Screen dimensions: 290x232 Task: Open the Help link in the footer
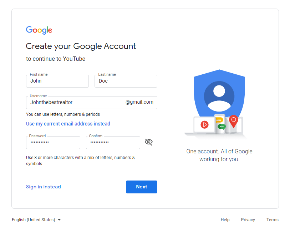pos(225,220)
